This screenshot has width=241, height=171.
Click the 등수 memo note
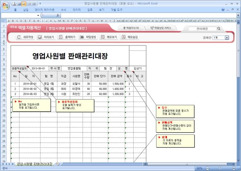[x=175, y=111]
